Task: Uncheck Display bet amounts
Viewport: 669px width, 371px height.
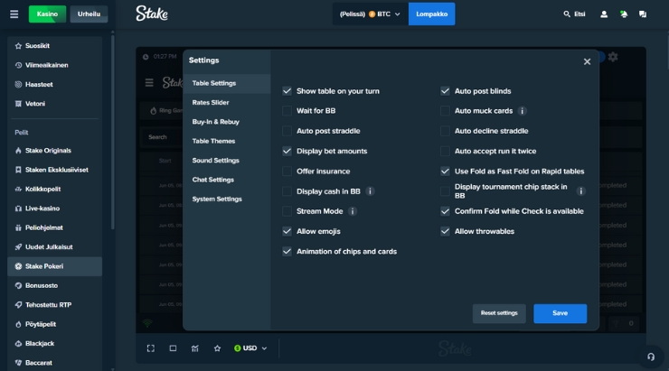Action: (287, 152)
